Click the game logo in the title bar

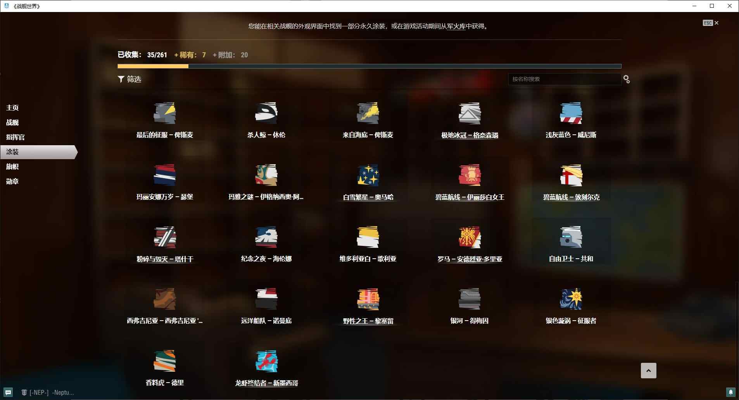click(x=5, y=6)
